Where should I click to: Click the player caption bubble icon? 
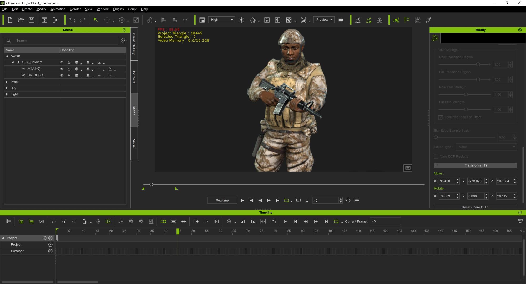click(299, 201)
